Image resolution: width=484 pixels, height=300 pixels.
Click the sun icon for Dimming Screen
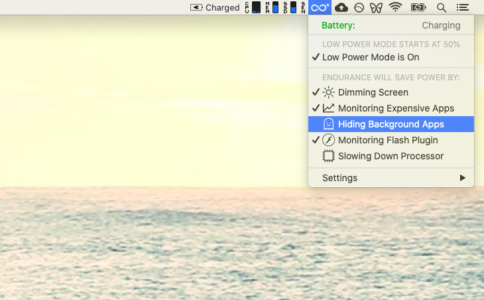328,92
